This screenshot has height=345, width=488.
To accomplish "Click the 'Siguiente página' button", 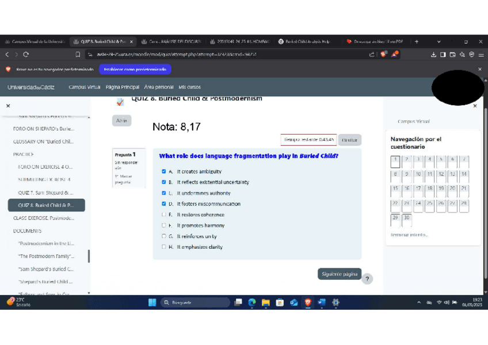I will pyautogui.click(x=340, y=274).
